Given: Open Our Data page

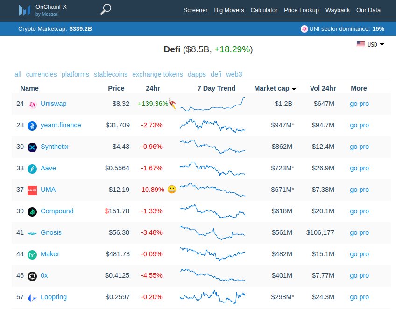Looking at the screenshot, I should click(368, 10).
